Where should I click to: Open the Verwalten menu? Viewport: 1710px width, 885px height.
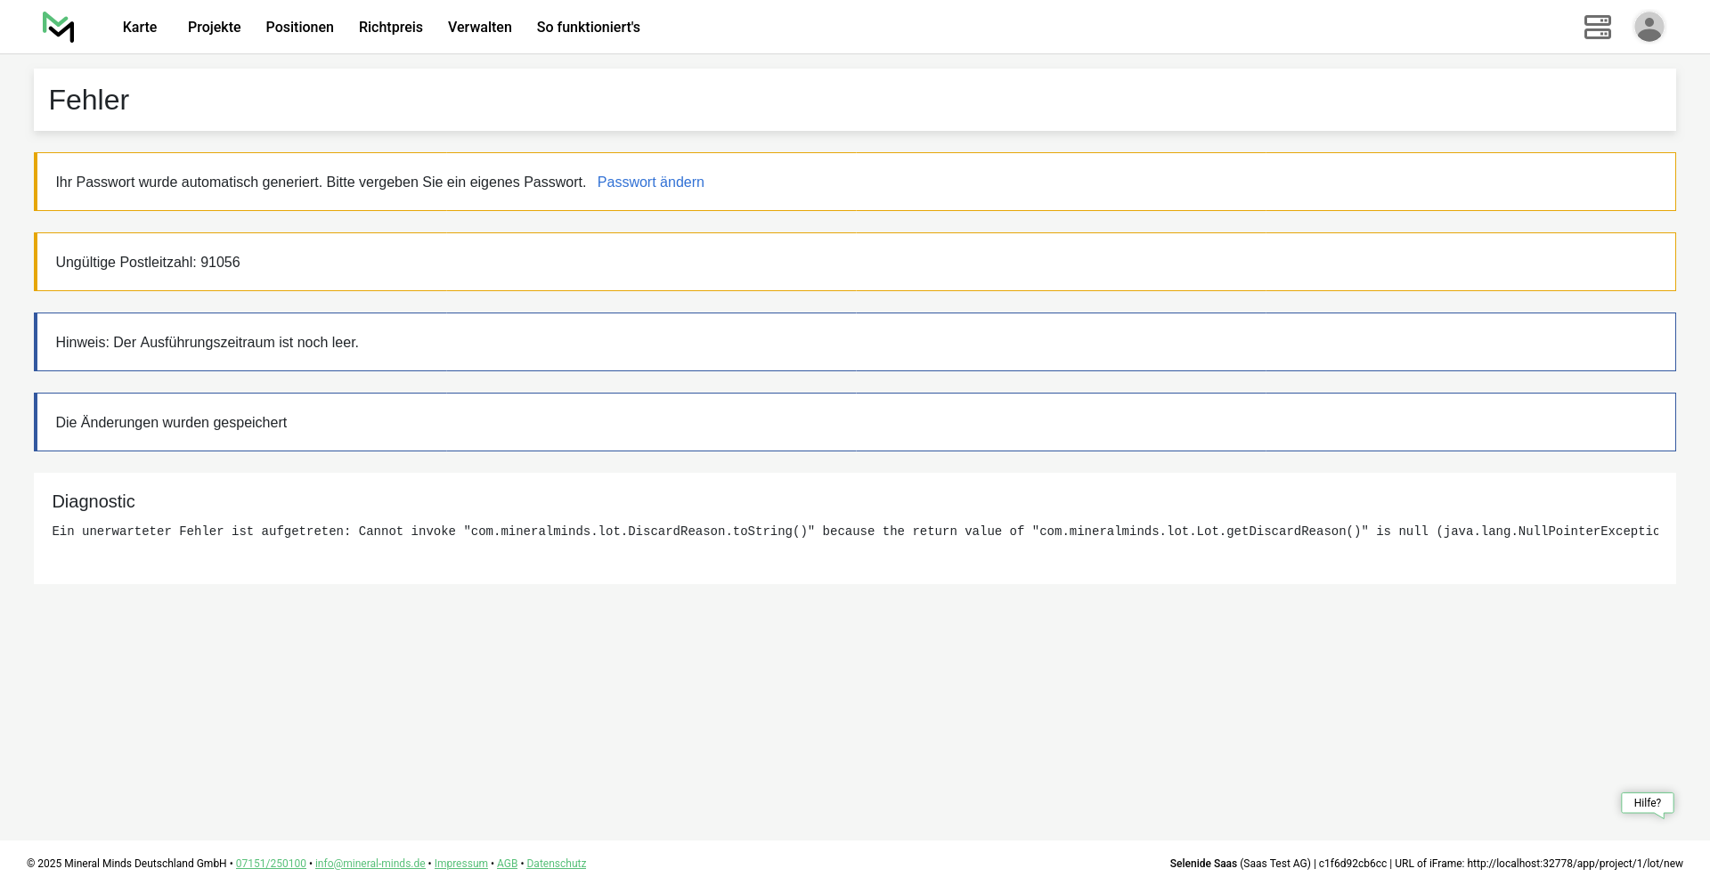pyautogui.click(x=479, y=28)
